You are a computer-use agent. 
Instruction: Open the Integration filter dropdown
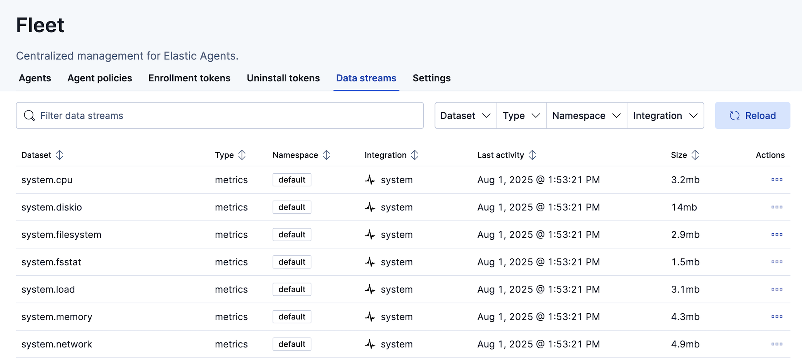pos(665,115)
